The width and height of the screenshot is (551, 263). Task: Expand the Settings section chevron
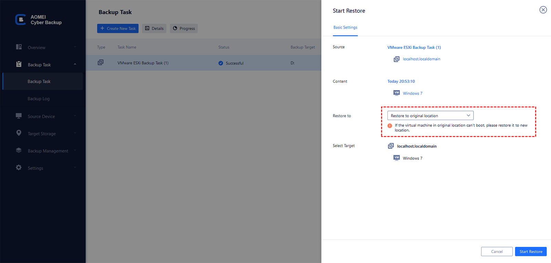[75, 167]
